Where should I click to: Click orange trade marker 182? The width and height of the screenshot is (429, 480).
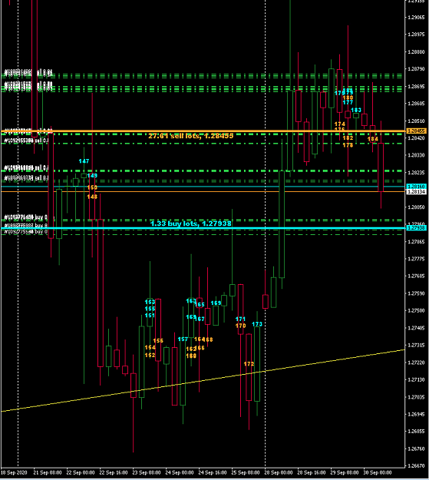348,137
